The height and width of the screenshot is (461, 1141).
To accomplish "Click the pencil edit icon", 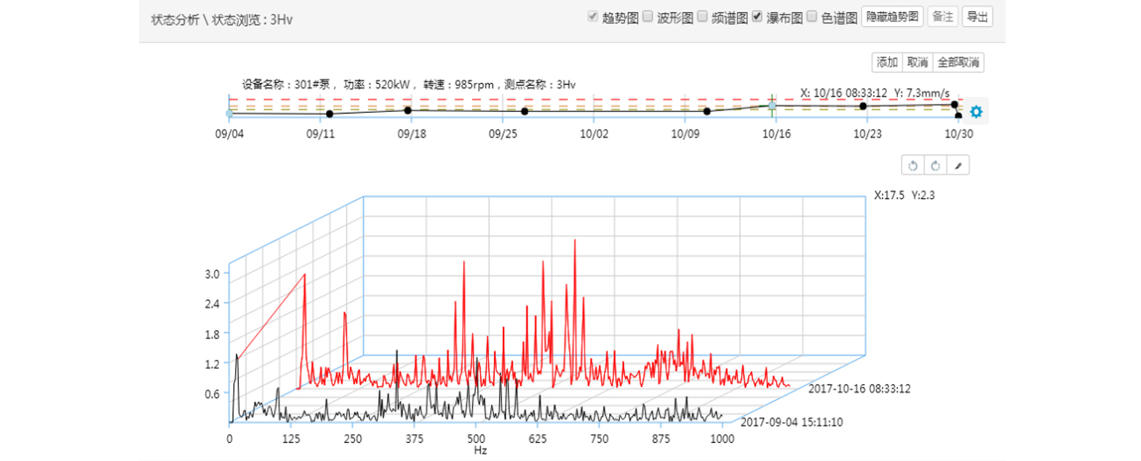I will 958,166.
